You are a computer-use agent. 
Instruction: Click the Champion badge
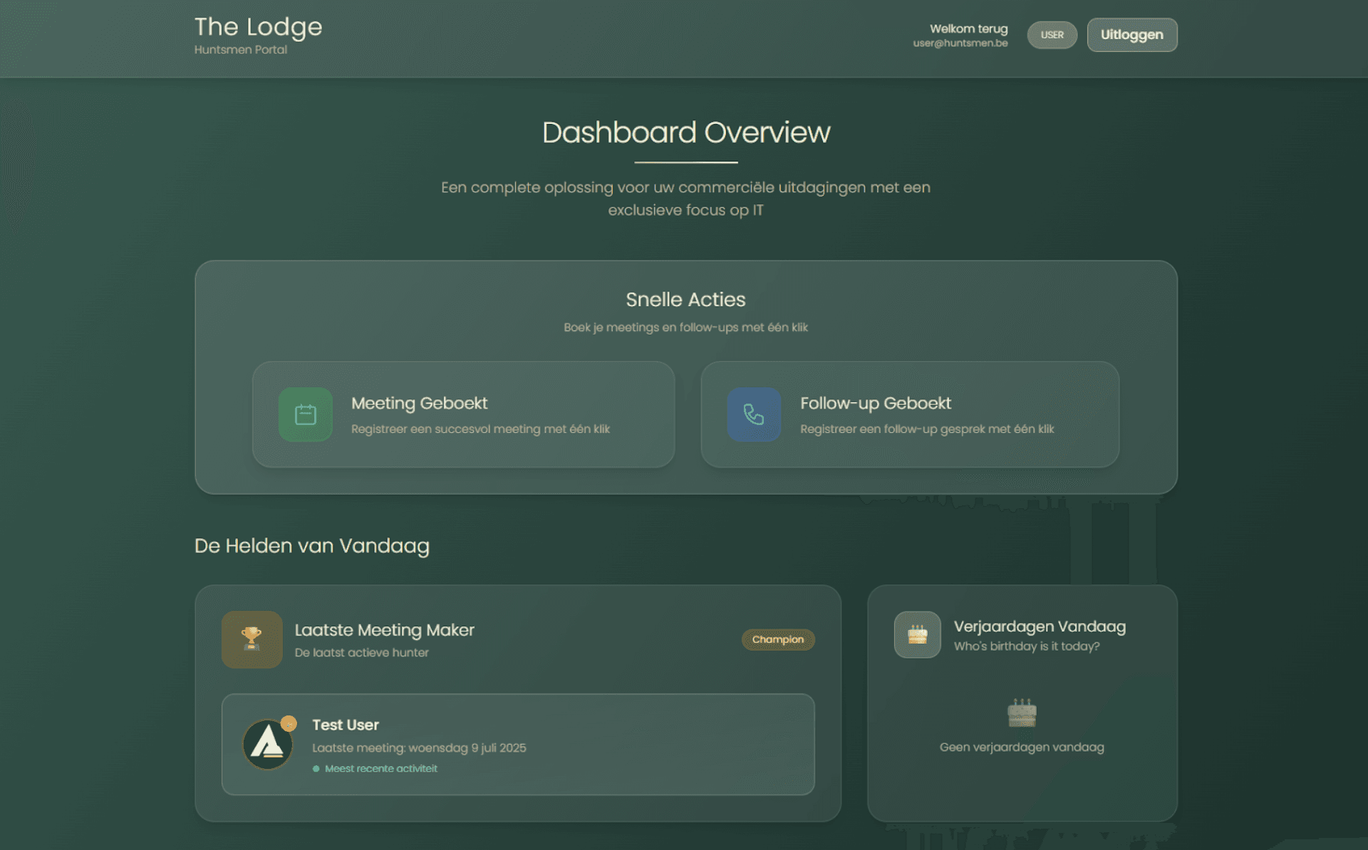click(x=777, y=639)
